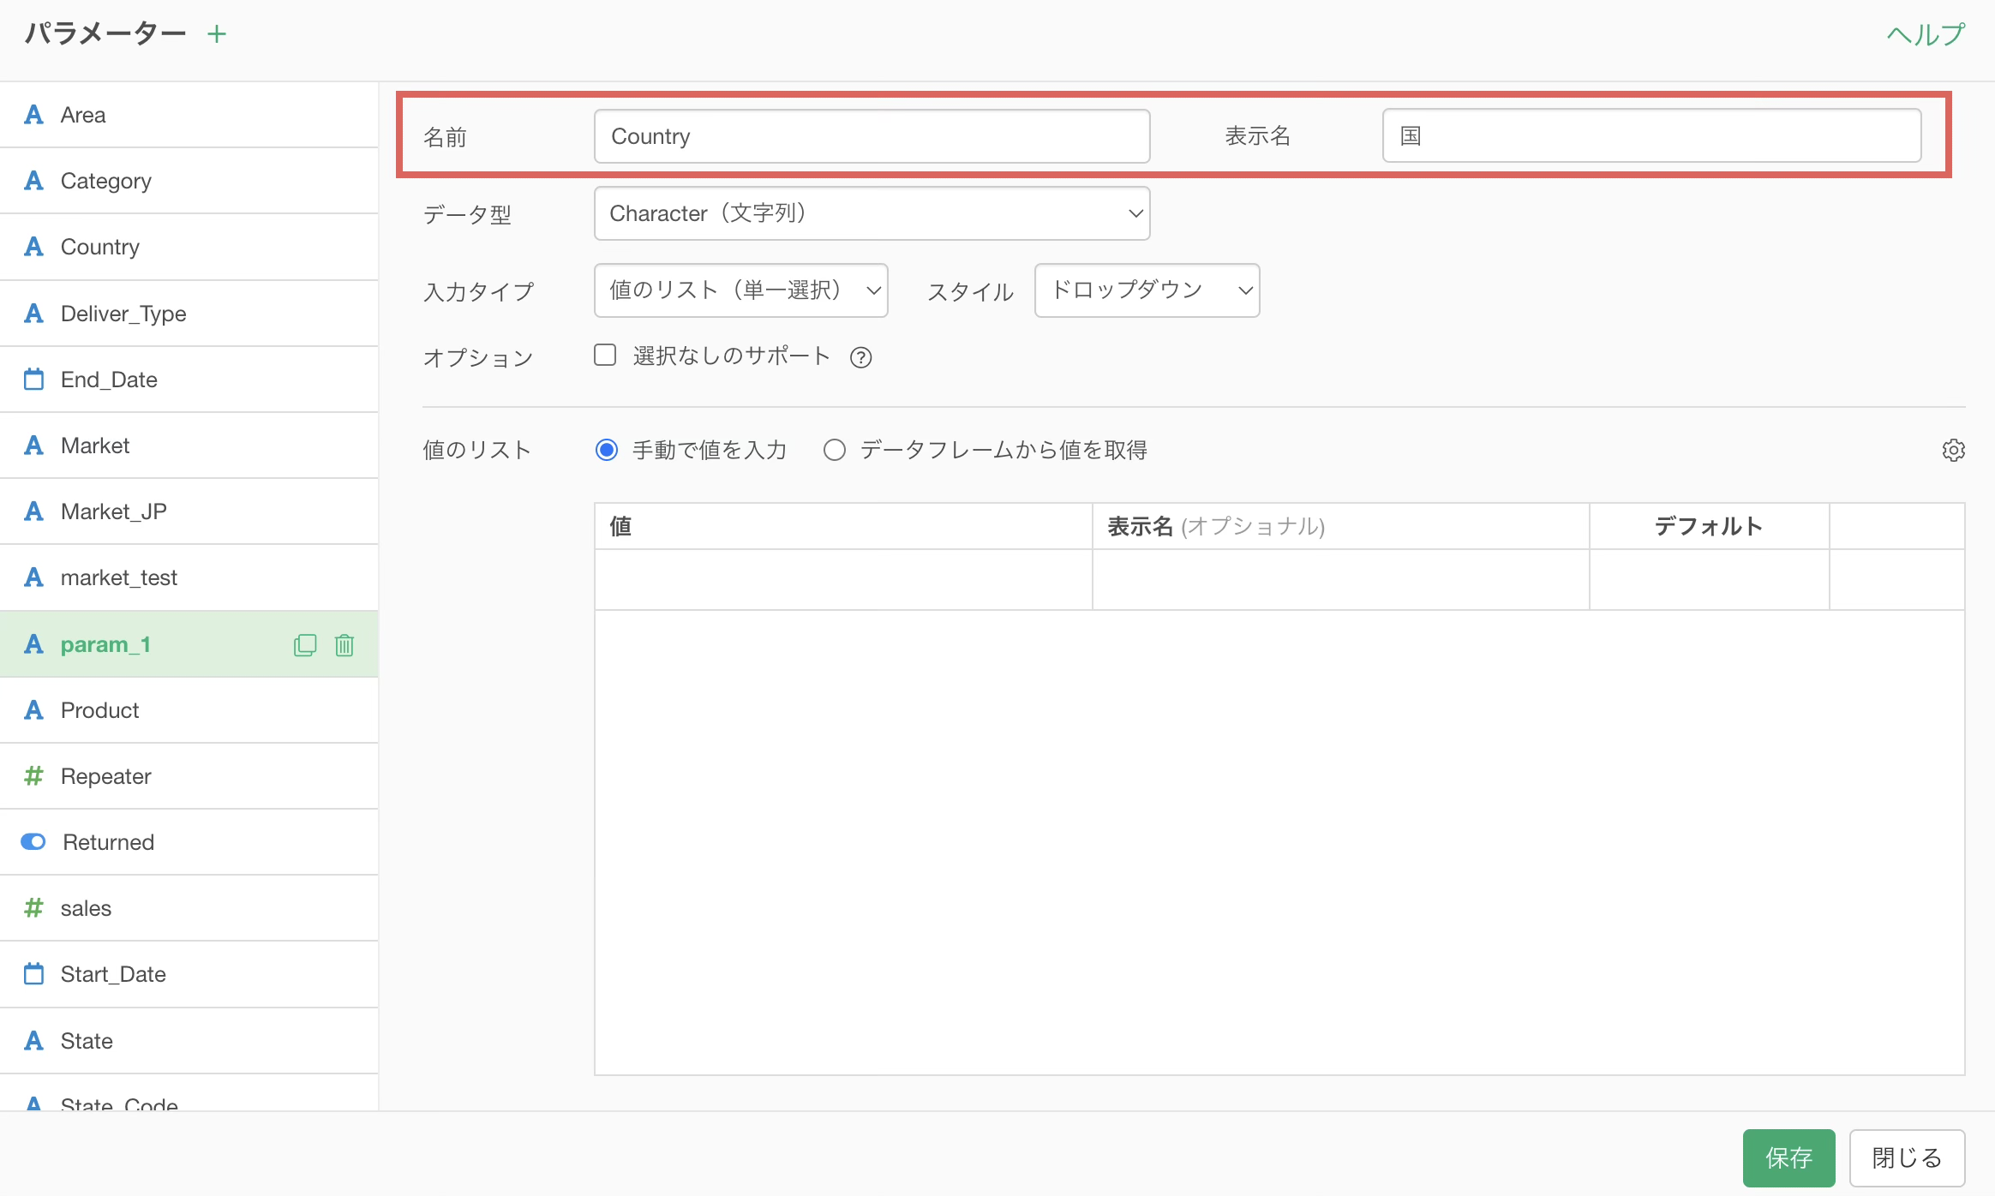Screen dimensions: 1995x1196
Task: Open the スタイル ドロップダウン dropdown
Action: pyautogui.click(x=1147, y=290)
